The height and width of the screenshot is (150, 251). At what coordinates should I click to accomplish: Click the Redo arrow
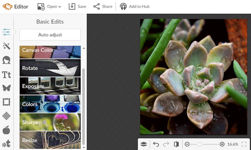coord(166,144)
